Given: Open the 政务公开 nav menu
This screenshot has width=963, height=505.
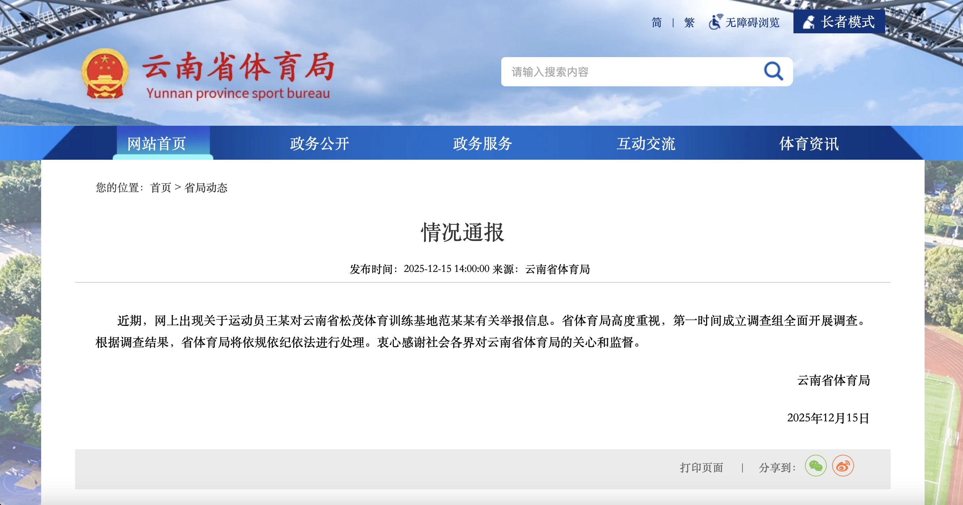Looking at the screenshot, I should click(320, 143).
